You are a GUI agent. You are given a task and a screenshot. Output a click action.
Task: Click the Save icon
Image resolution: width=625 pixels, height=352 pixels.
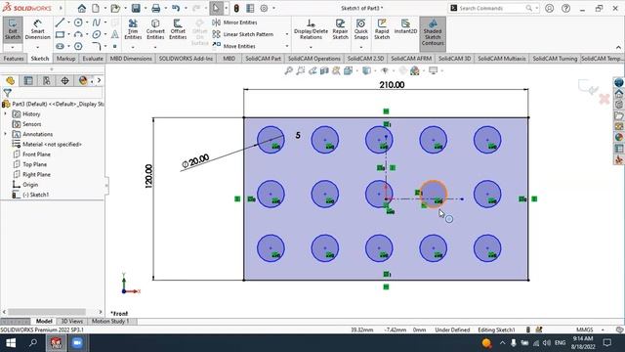[136, 8]
